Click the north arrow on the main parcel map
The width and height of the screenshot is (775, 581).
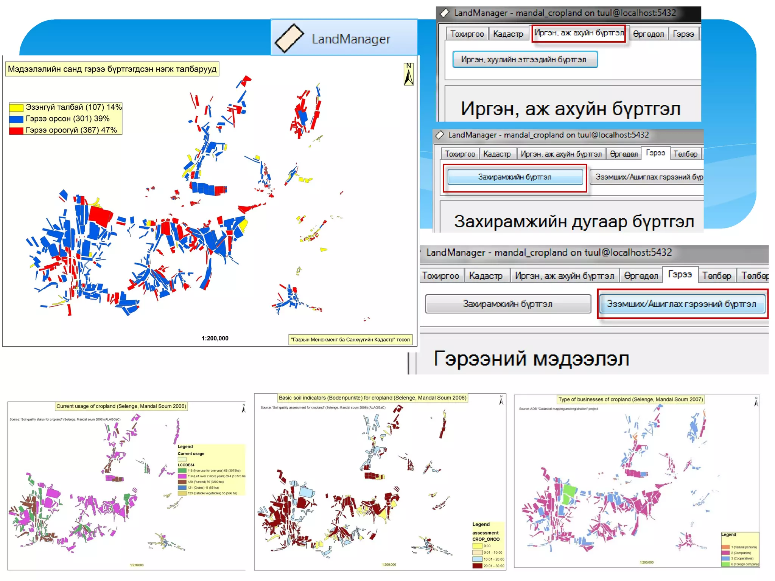click(x=408, y=74)
